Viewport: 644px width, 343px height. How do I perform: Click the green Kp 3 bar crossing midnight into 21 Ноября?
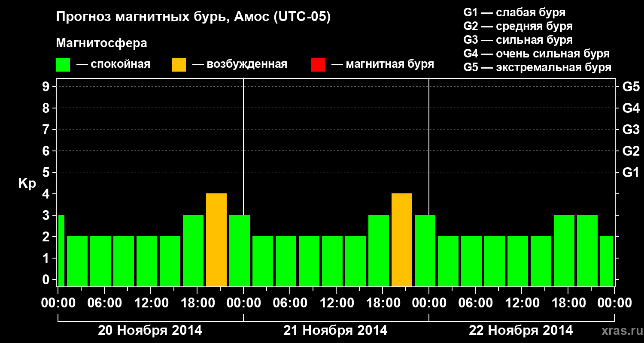click(x=240, y=251)
